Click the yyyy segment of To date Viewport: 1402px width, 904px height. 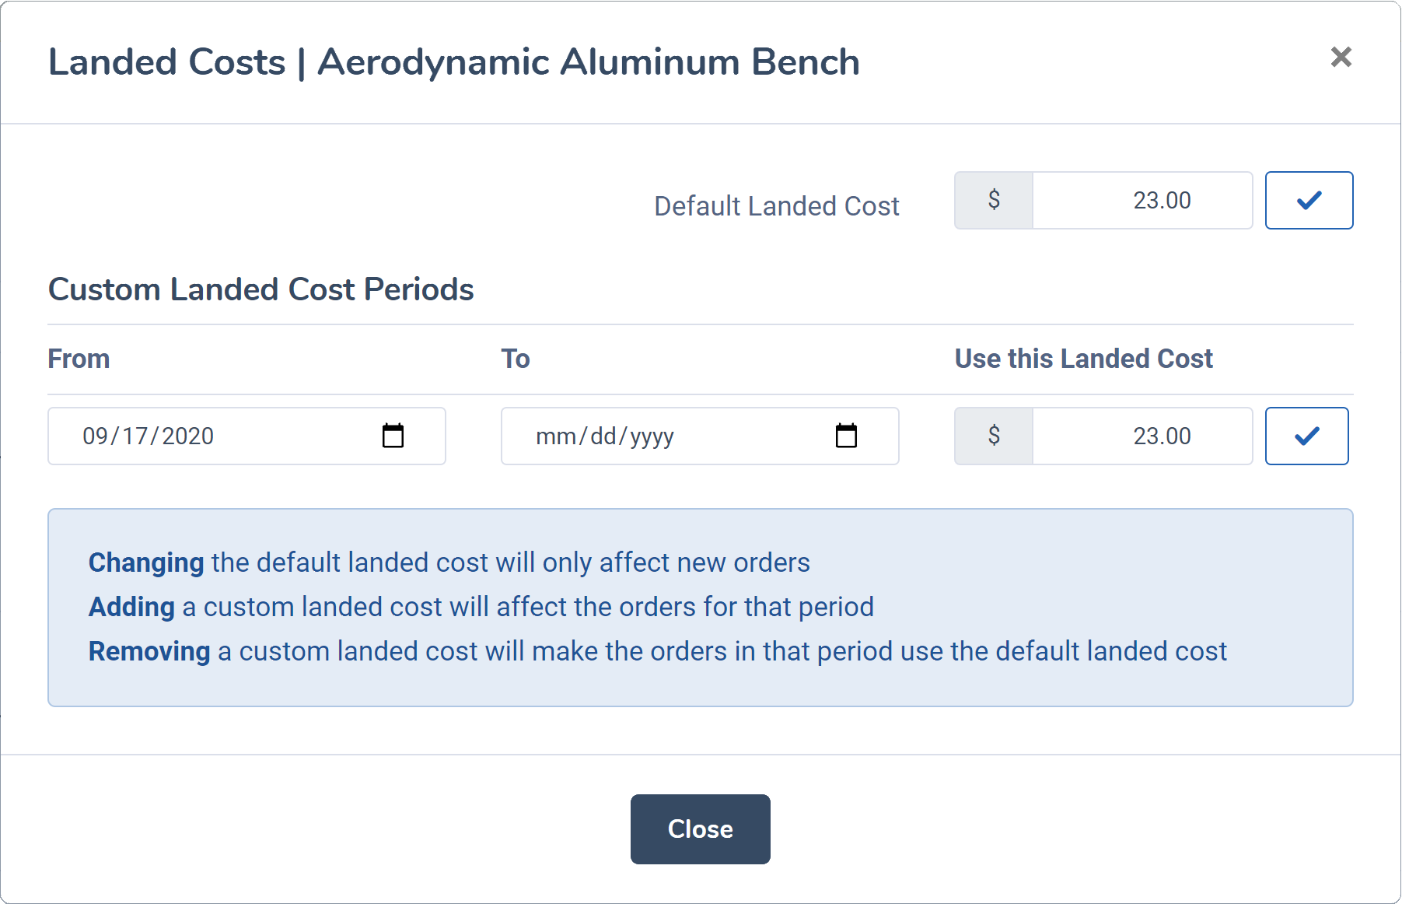[652, 436]
